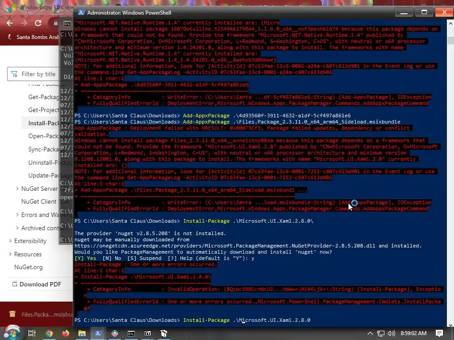Expand Archived content node
Image resolution: width=454 pixels, height=340 pixels.
18,228
